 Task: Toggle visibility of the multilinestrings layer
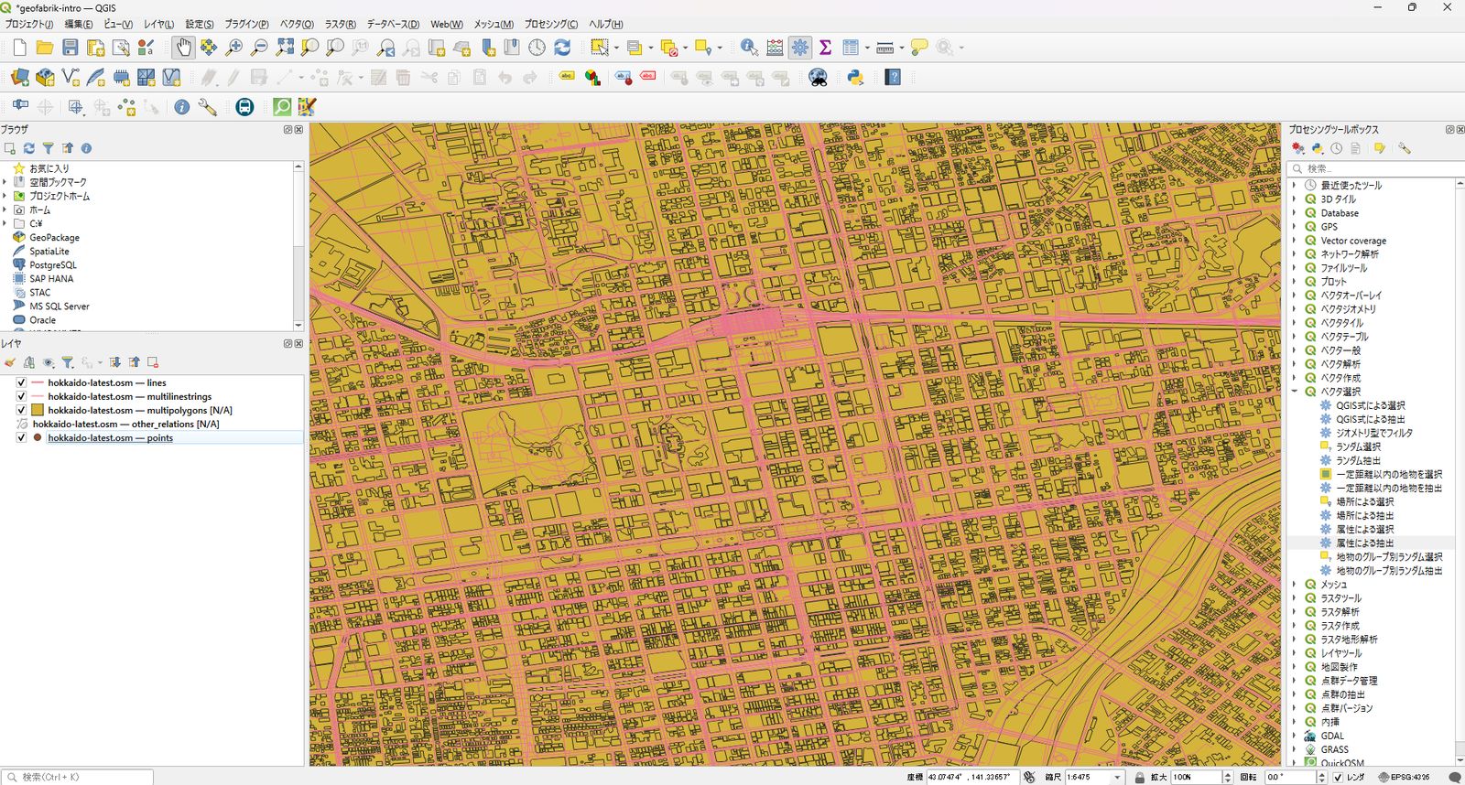click(21, 396)
